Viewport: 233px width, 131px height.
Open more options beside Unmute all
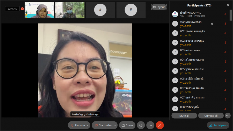coord(228,115)
